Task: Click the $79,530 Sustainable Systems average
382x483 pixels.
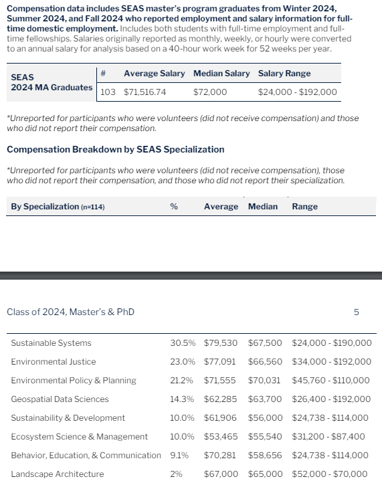Action: coord(221,343)
